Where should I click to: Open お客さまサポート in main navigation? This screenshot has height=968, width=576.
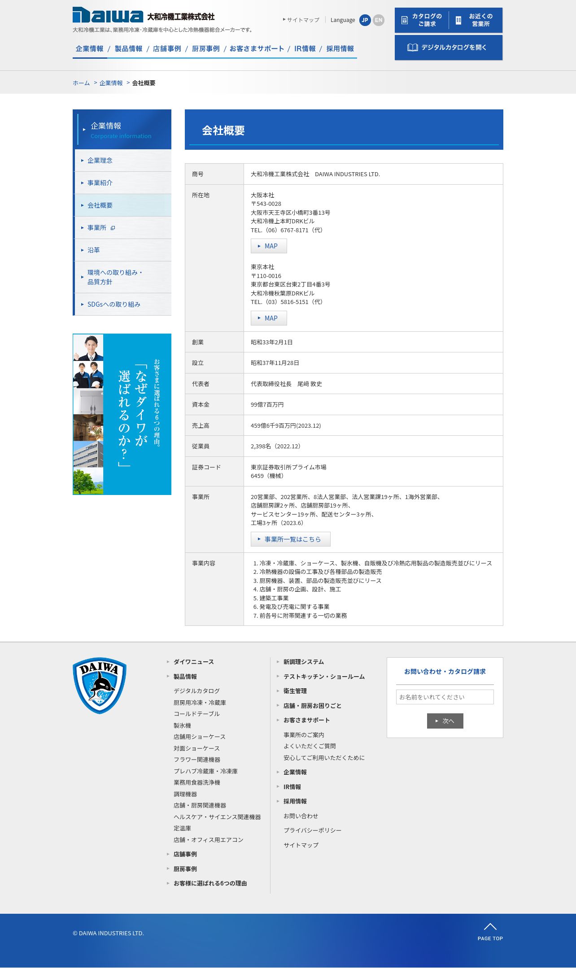coord(257,48)
